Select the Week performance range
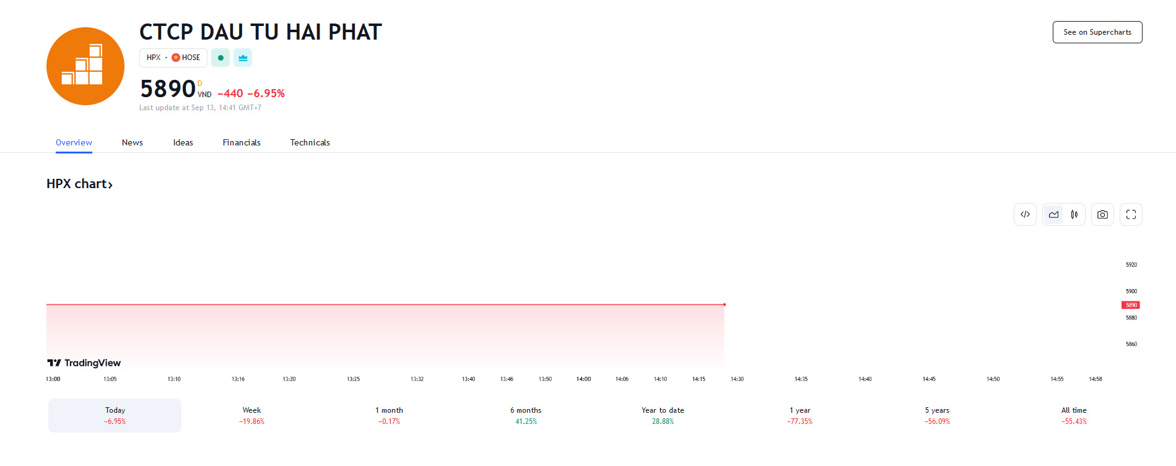The image size is (1176, 466). click(x=251, y=415)
